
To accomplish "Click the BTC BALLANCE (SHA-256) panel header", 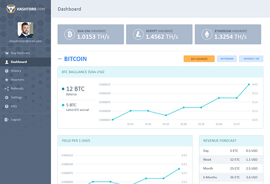I will (x=160, y=72).
